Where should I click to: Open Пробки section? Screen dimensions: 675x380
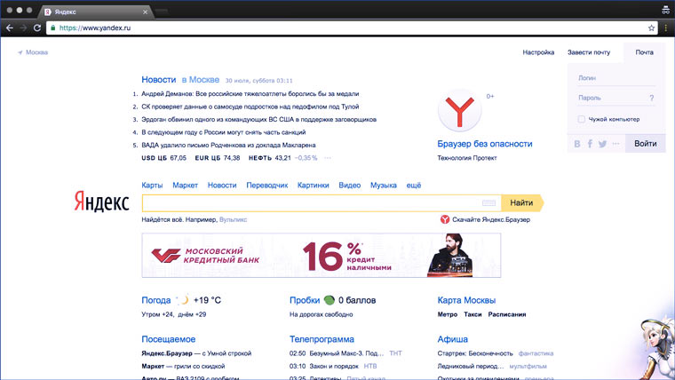305,300
